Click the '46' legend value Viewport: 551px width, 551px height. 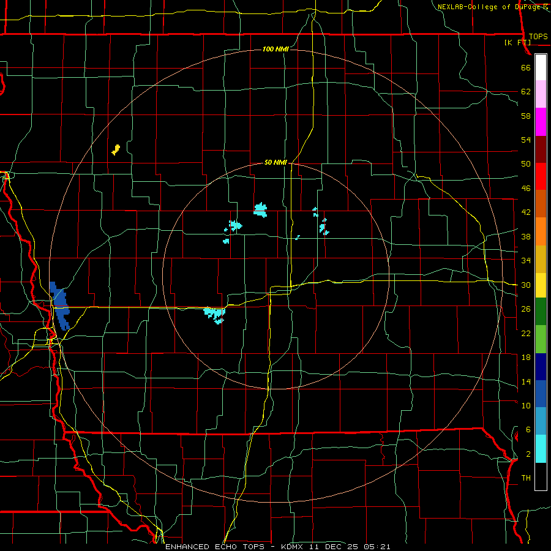coord(526,189)
